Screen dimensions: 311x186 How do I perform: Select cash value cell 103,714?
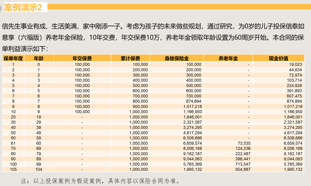click(294, 80)
